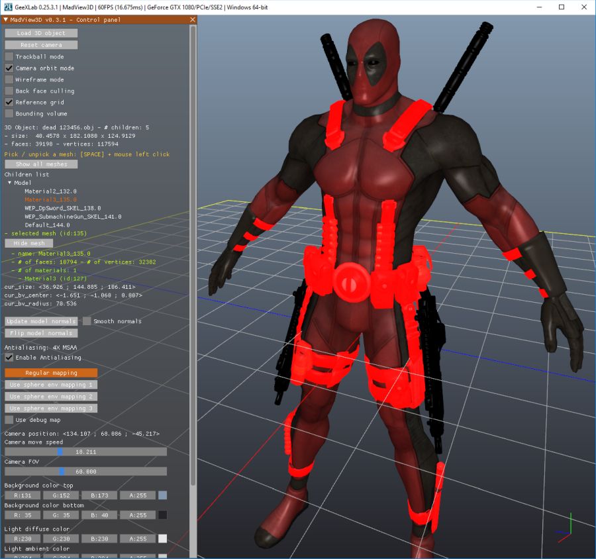
Task: Enable Wireframe mode checkbox
Action: (9, 79)
